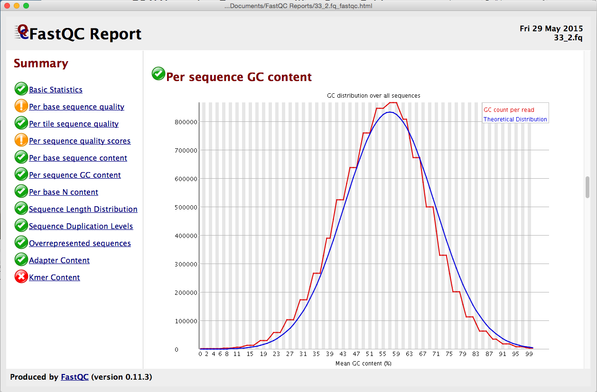Jump to the Kmer Content section
Image resolution: width=597 pixels, height=392 pixels.
tap(54, 277)
